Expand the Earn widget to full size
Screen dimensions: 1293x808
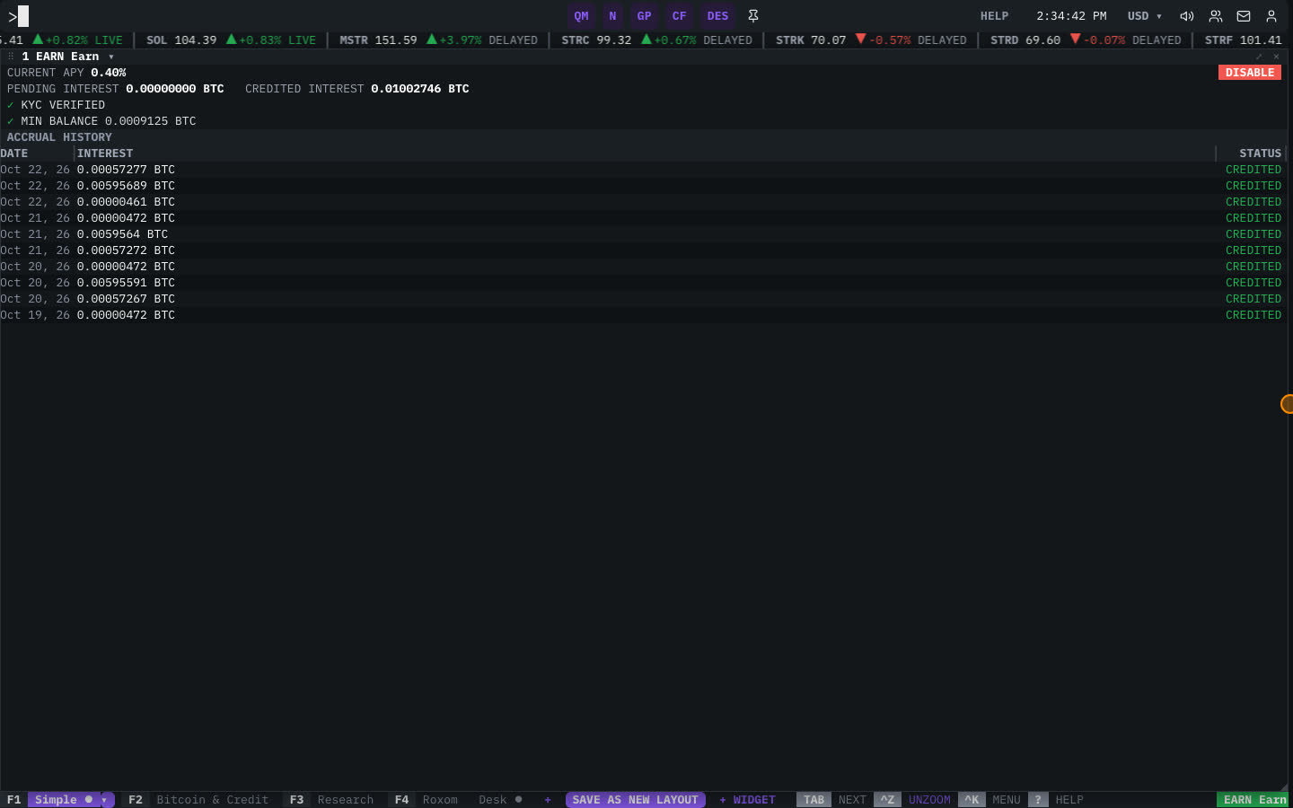pos(1259,57)
